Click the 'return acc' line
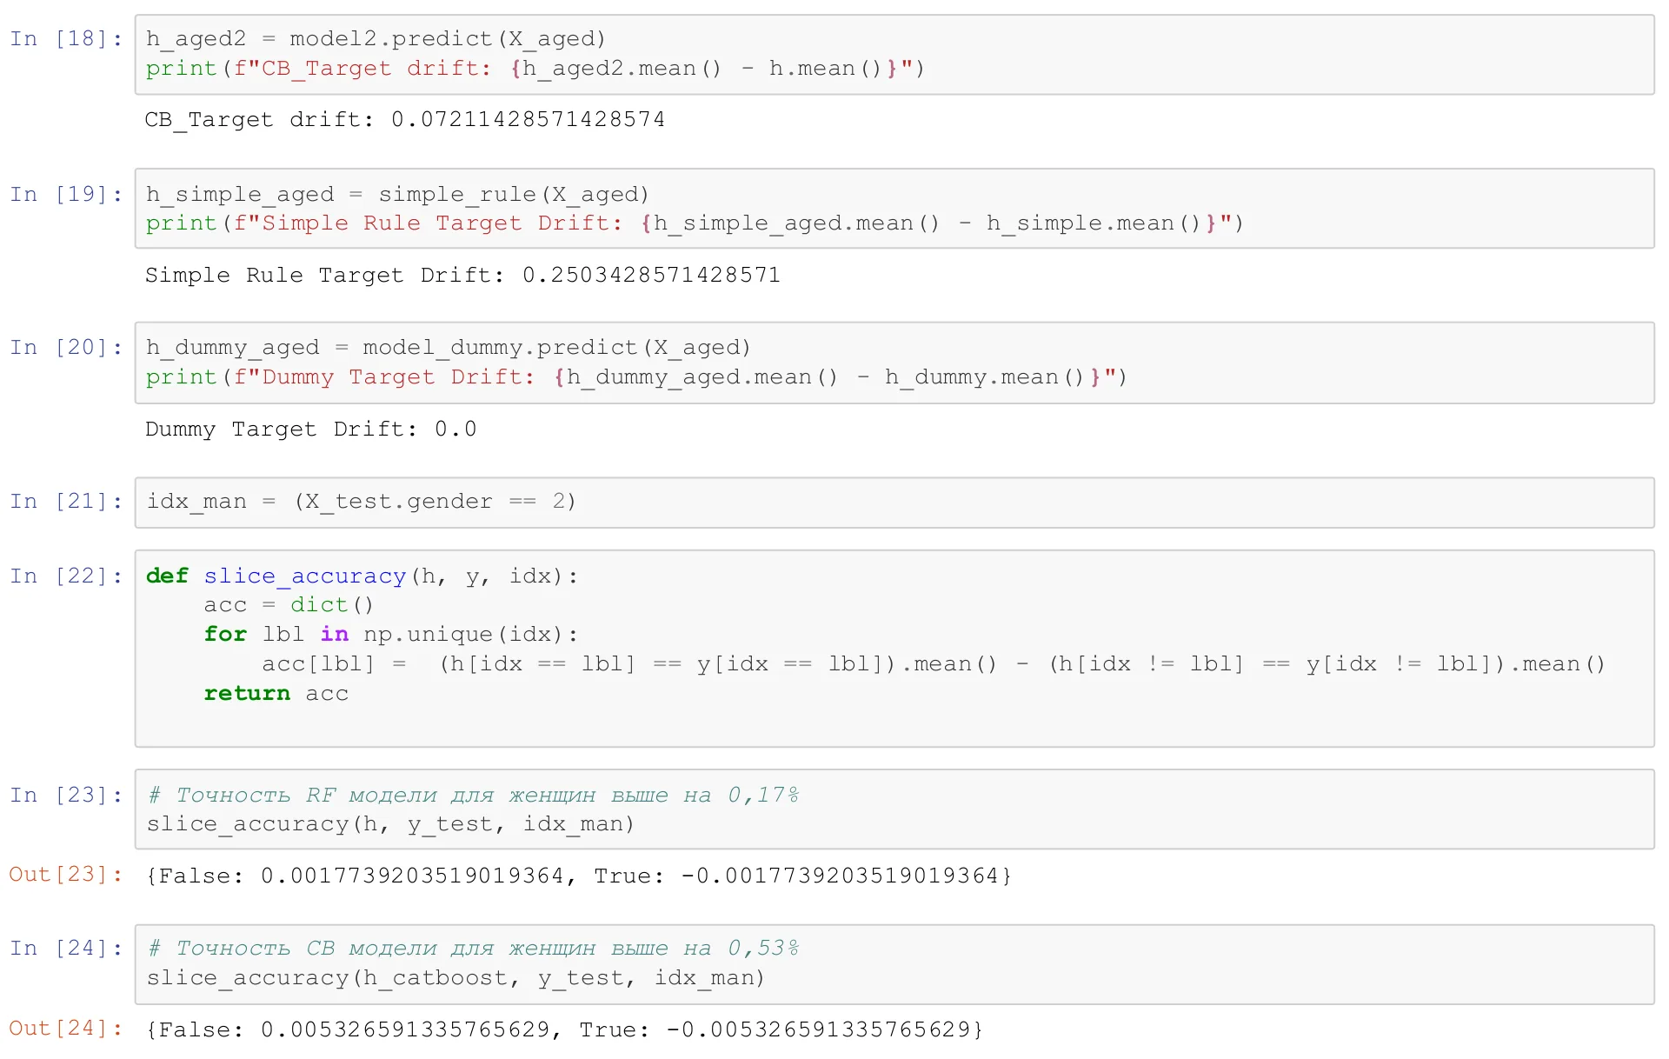 [276, 694]
